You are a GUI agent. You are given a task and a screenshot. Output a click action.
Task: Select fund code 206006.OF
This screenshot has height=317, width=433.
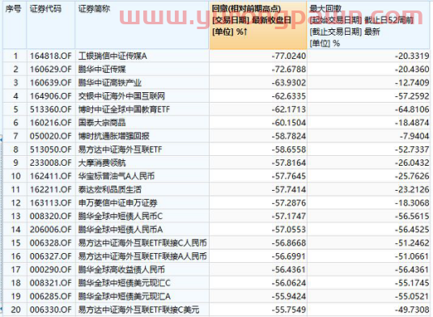click(x=50, y=230)
